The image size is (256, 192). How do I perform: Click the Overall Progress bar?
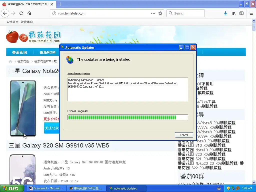(x=128, y=117)
